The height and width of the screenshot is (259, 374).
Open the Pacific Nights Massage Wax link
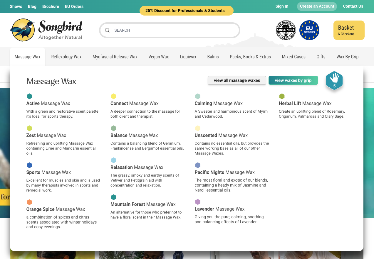pos(224,172)
